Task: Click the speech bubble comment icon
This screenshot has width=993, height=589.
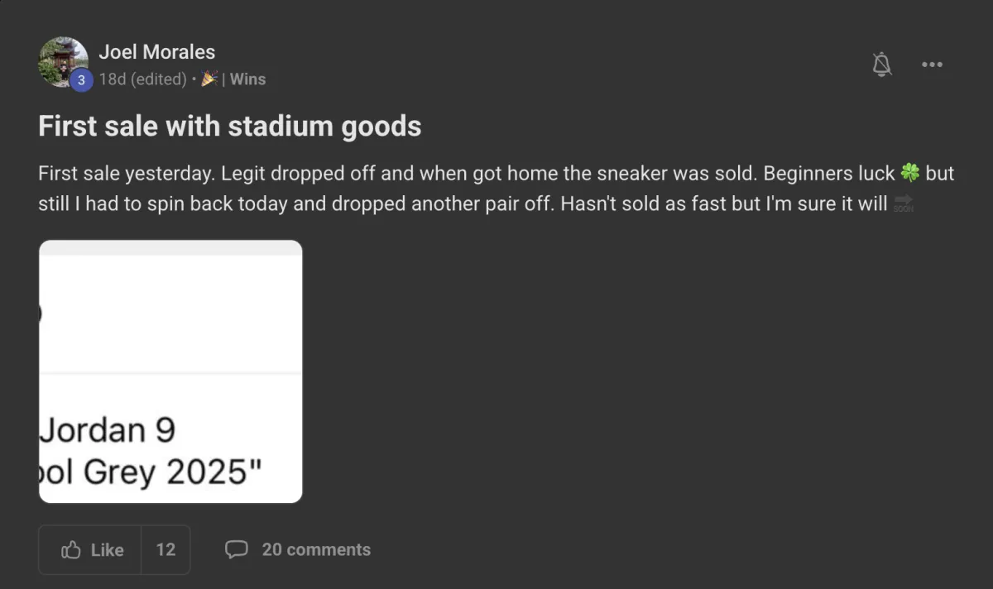Action: click(237, 549)
